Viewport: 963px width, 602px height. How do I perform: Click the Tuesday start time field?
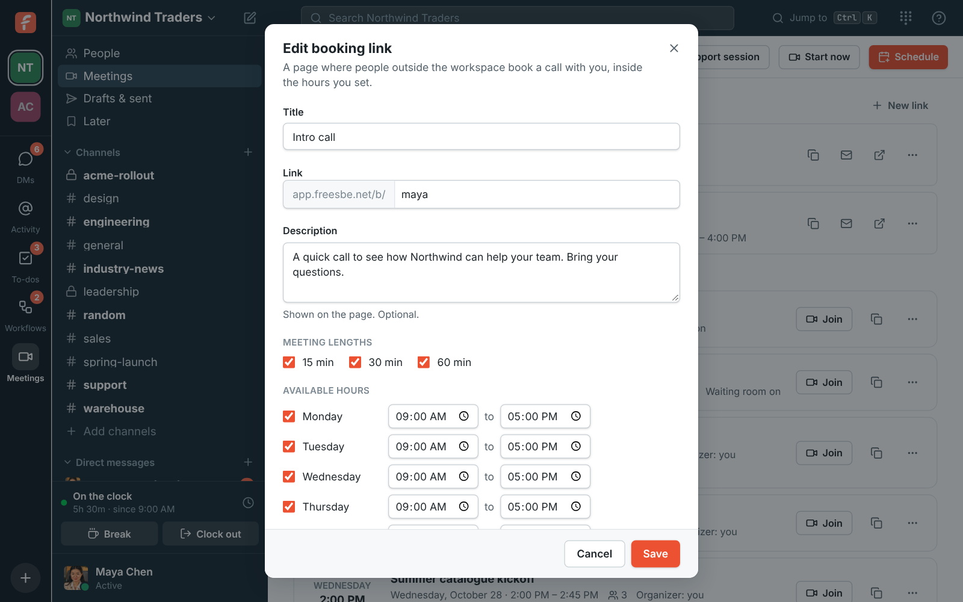tap(433, 446)
